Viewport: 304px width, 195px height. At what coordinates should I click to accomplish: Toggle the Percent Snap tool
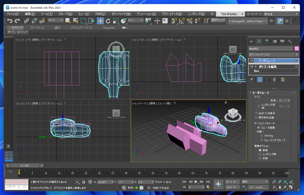[190, 21]
